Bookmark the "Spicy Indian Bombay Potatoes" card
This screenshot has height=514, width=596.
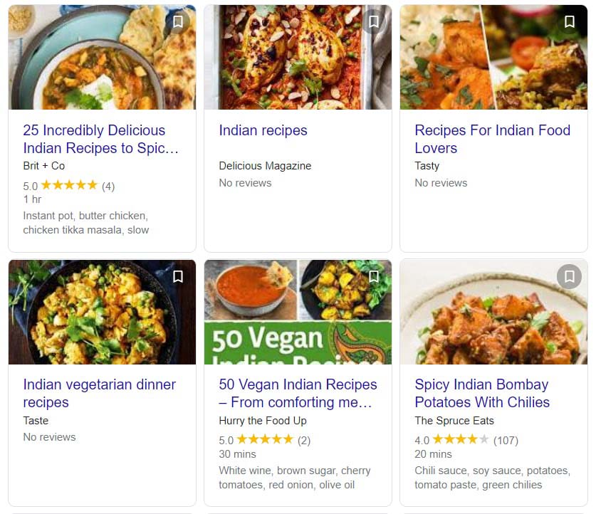point(569,276)
